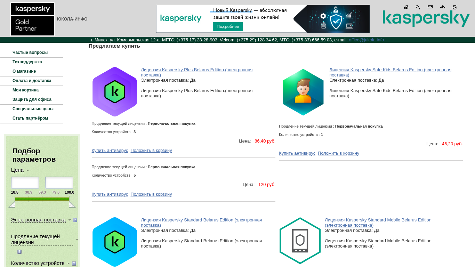The height and width of the screenshot is (267, 475).
Task: Click the 120 руб. price
Action: [267, 185]
